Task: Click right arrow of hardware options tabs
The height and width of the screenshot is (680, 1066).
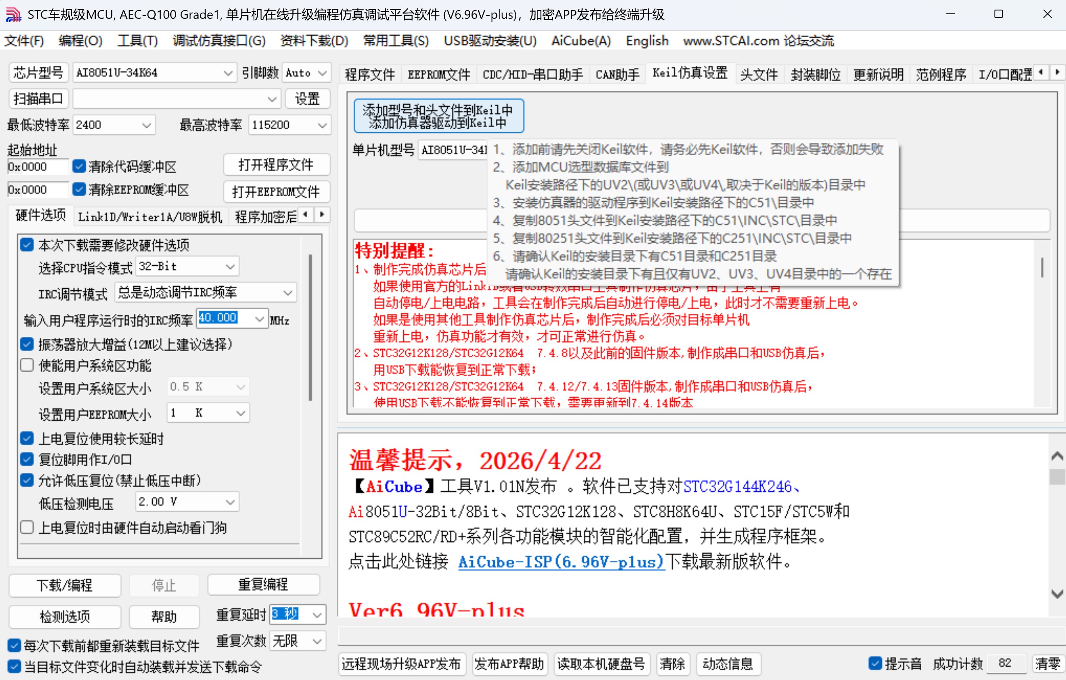Action: pyautogui.click(x=322, y=215)
